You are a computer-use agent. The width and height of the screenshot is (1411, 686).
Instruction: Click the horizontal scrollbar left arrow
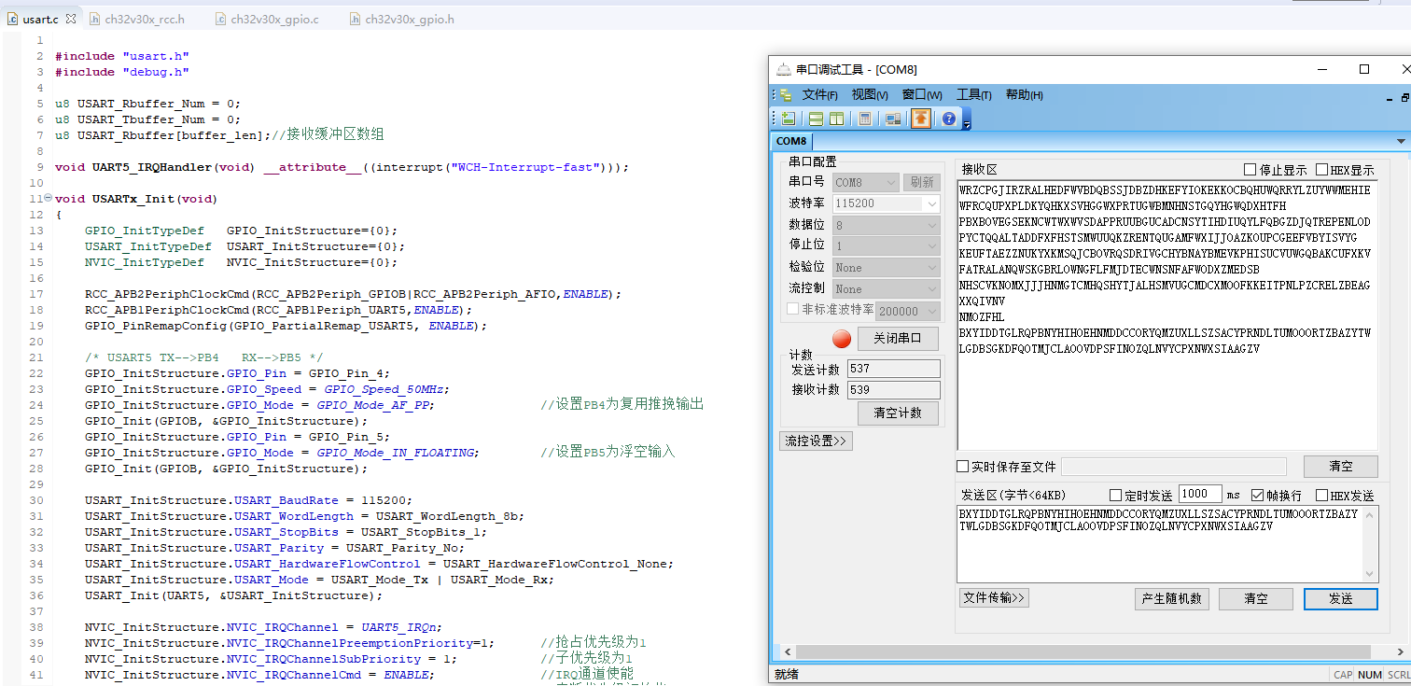pos(788,652)
